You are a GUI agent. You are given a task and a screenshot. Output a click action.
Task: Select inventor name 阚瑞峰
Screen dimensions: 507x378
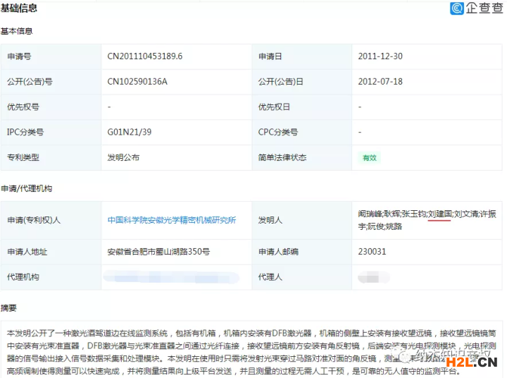point(371,213)
